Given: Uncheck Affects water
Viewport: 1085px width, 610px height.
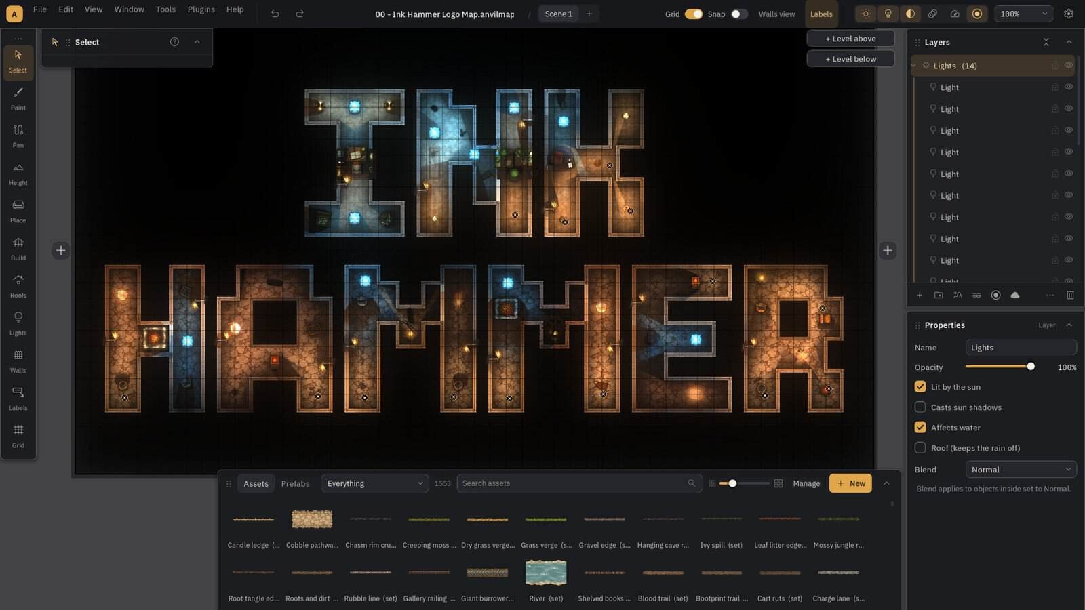Looking at the screenshot, I should point(920,427).
